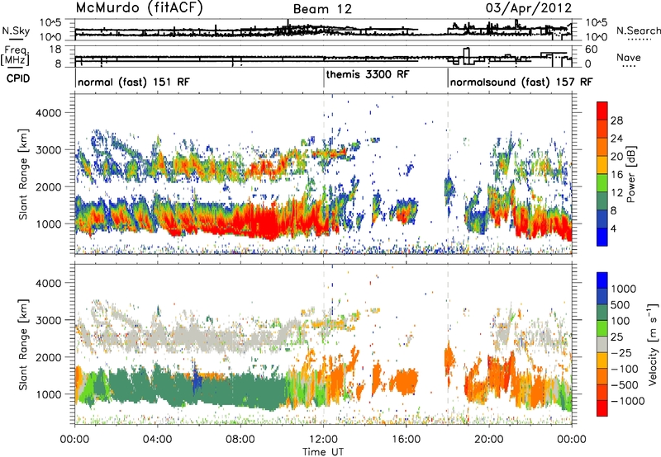661x457 pixels.
Task: Click the '60' tick on the Nave axis
Action: 592,49
